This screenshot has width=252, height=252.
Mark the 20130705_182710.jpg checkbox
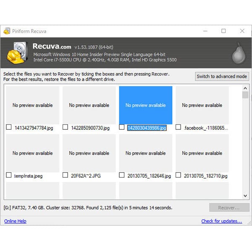click(x=178, y=175)
